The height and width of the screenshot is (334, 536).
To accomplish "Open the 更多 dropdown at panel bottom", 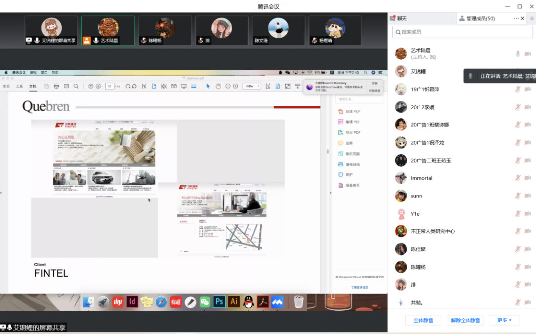I will tap(504, 320).
